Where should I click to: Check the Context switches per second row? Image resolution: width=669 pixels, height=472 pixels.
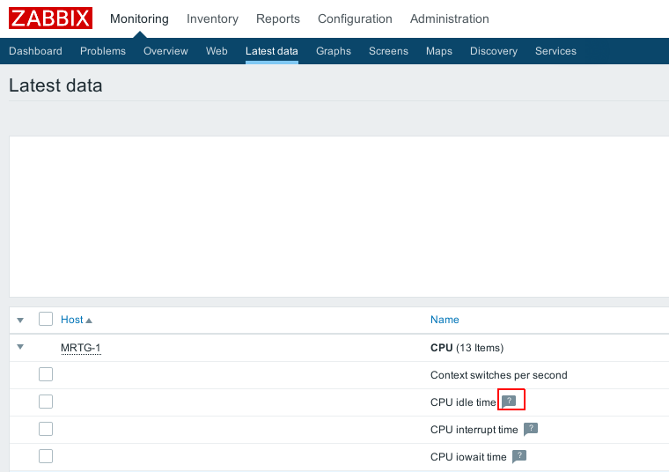[x=46, y=374]
